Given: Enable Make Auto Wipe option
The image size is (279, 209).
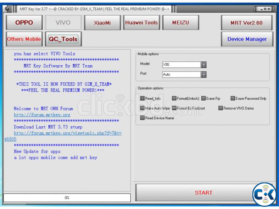Looking at the screenshot, I should click(143, 108).
